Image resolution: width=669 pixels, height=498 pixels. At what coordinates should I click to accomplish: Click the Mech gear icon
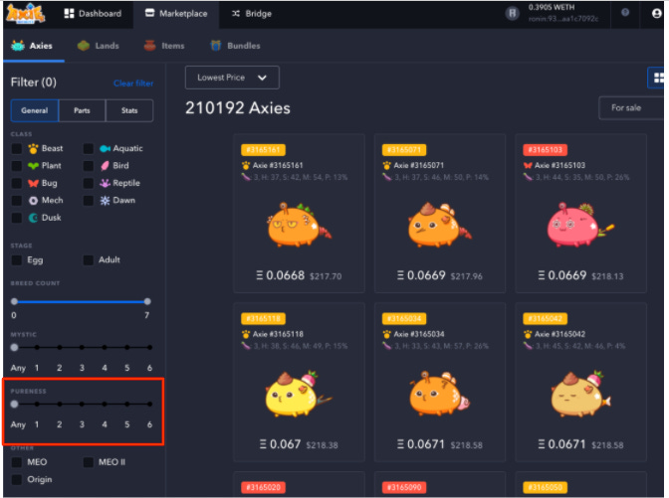[33, 200]
